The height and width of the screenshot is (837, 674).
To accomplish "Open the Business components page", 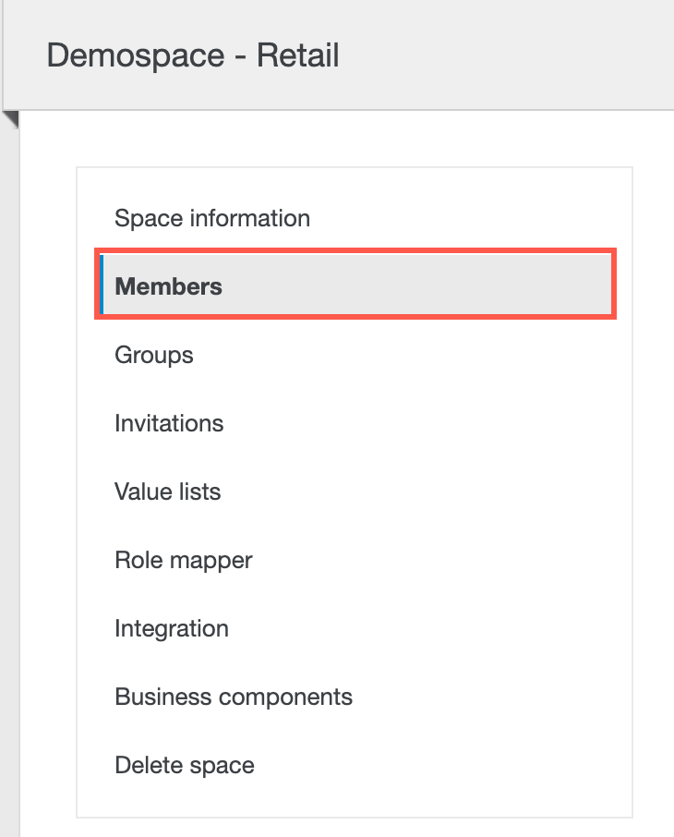I will tap(232, 697).
